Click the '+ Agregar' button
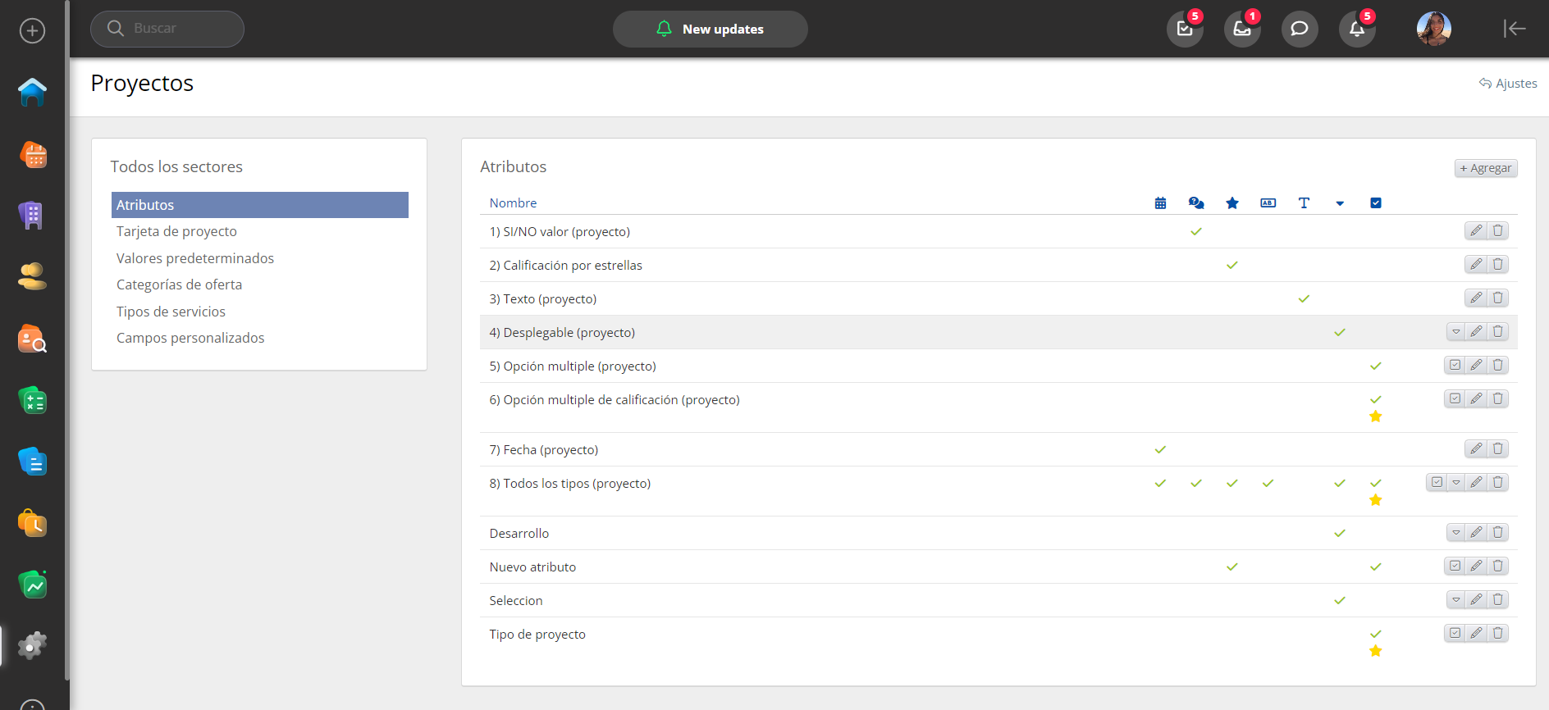The width and height of the screenshot is (1549, 710). point(1486,168)
